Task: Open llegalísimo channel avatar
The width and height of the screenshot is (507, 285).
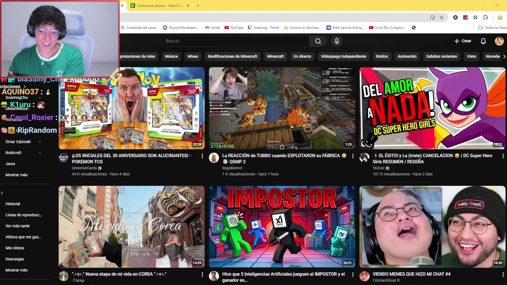Action: click(x=214, y=158)
